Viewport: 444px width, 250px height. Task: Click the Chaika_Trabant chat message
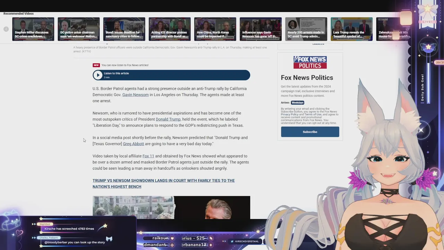(x=75, y=242)
